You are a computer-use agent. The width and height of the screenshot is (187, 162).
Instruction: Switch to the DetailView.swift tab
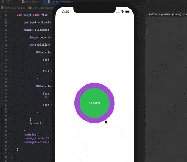click(x=59, y=1)
